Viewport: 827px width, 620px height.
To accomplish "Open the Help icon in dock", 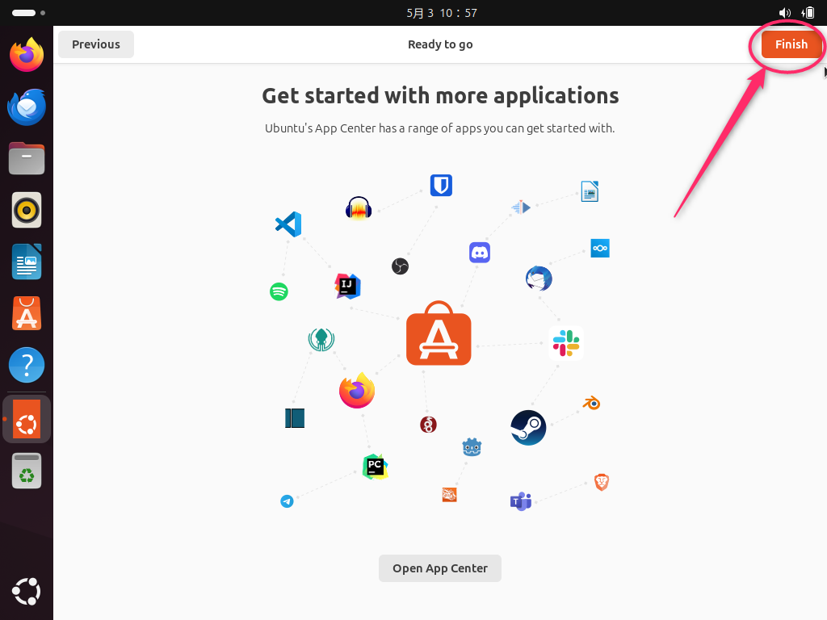I will pos(27,365).
